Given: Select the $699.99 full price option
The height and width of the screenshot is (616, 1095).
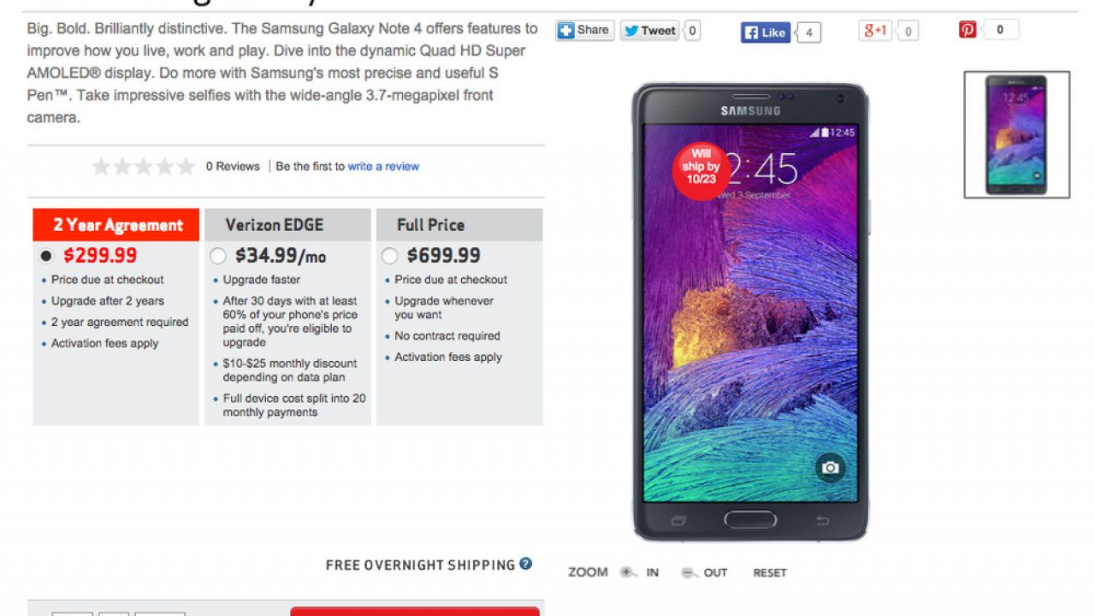Looking at the screenshot, I should click(x=390, y=255).
